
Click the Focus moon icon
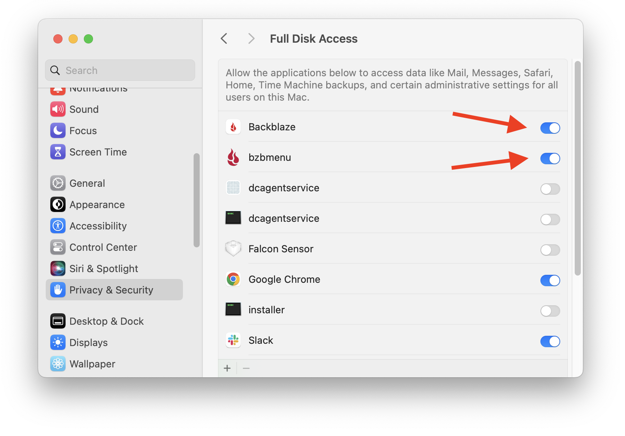tap(58, 131)
